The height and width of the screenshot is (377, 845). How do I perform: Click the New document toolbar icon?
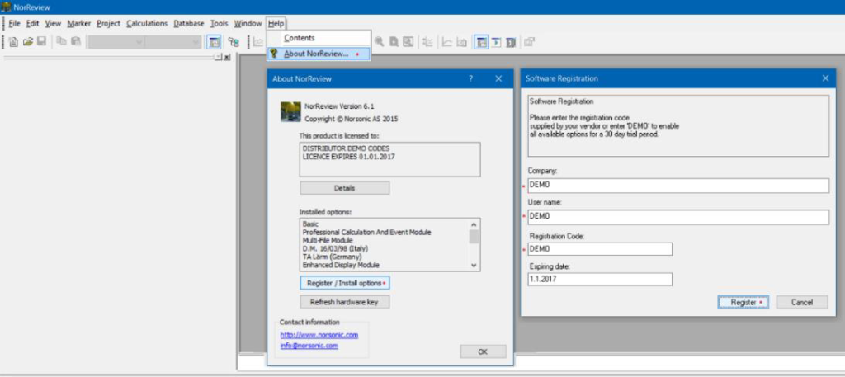[x=13, y=41]
